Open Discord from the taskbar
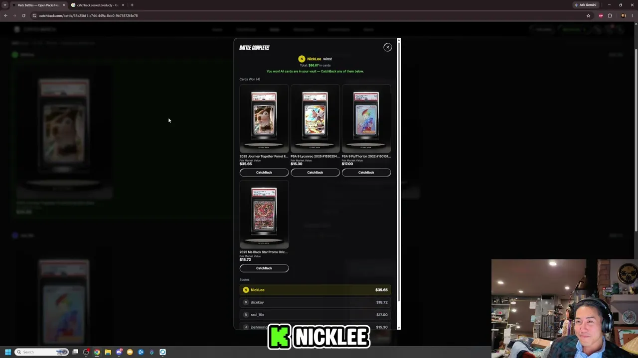Image resolution: width=638 pixels, height=358 pixels. [x=119, y=352]
